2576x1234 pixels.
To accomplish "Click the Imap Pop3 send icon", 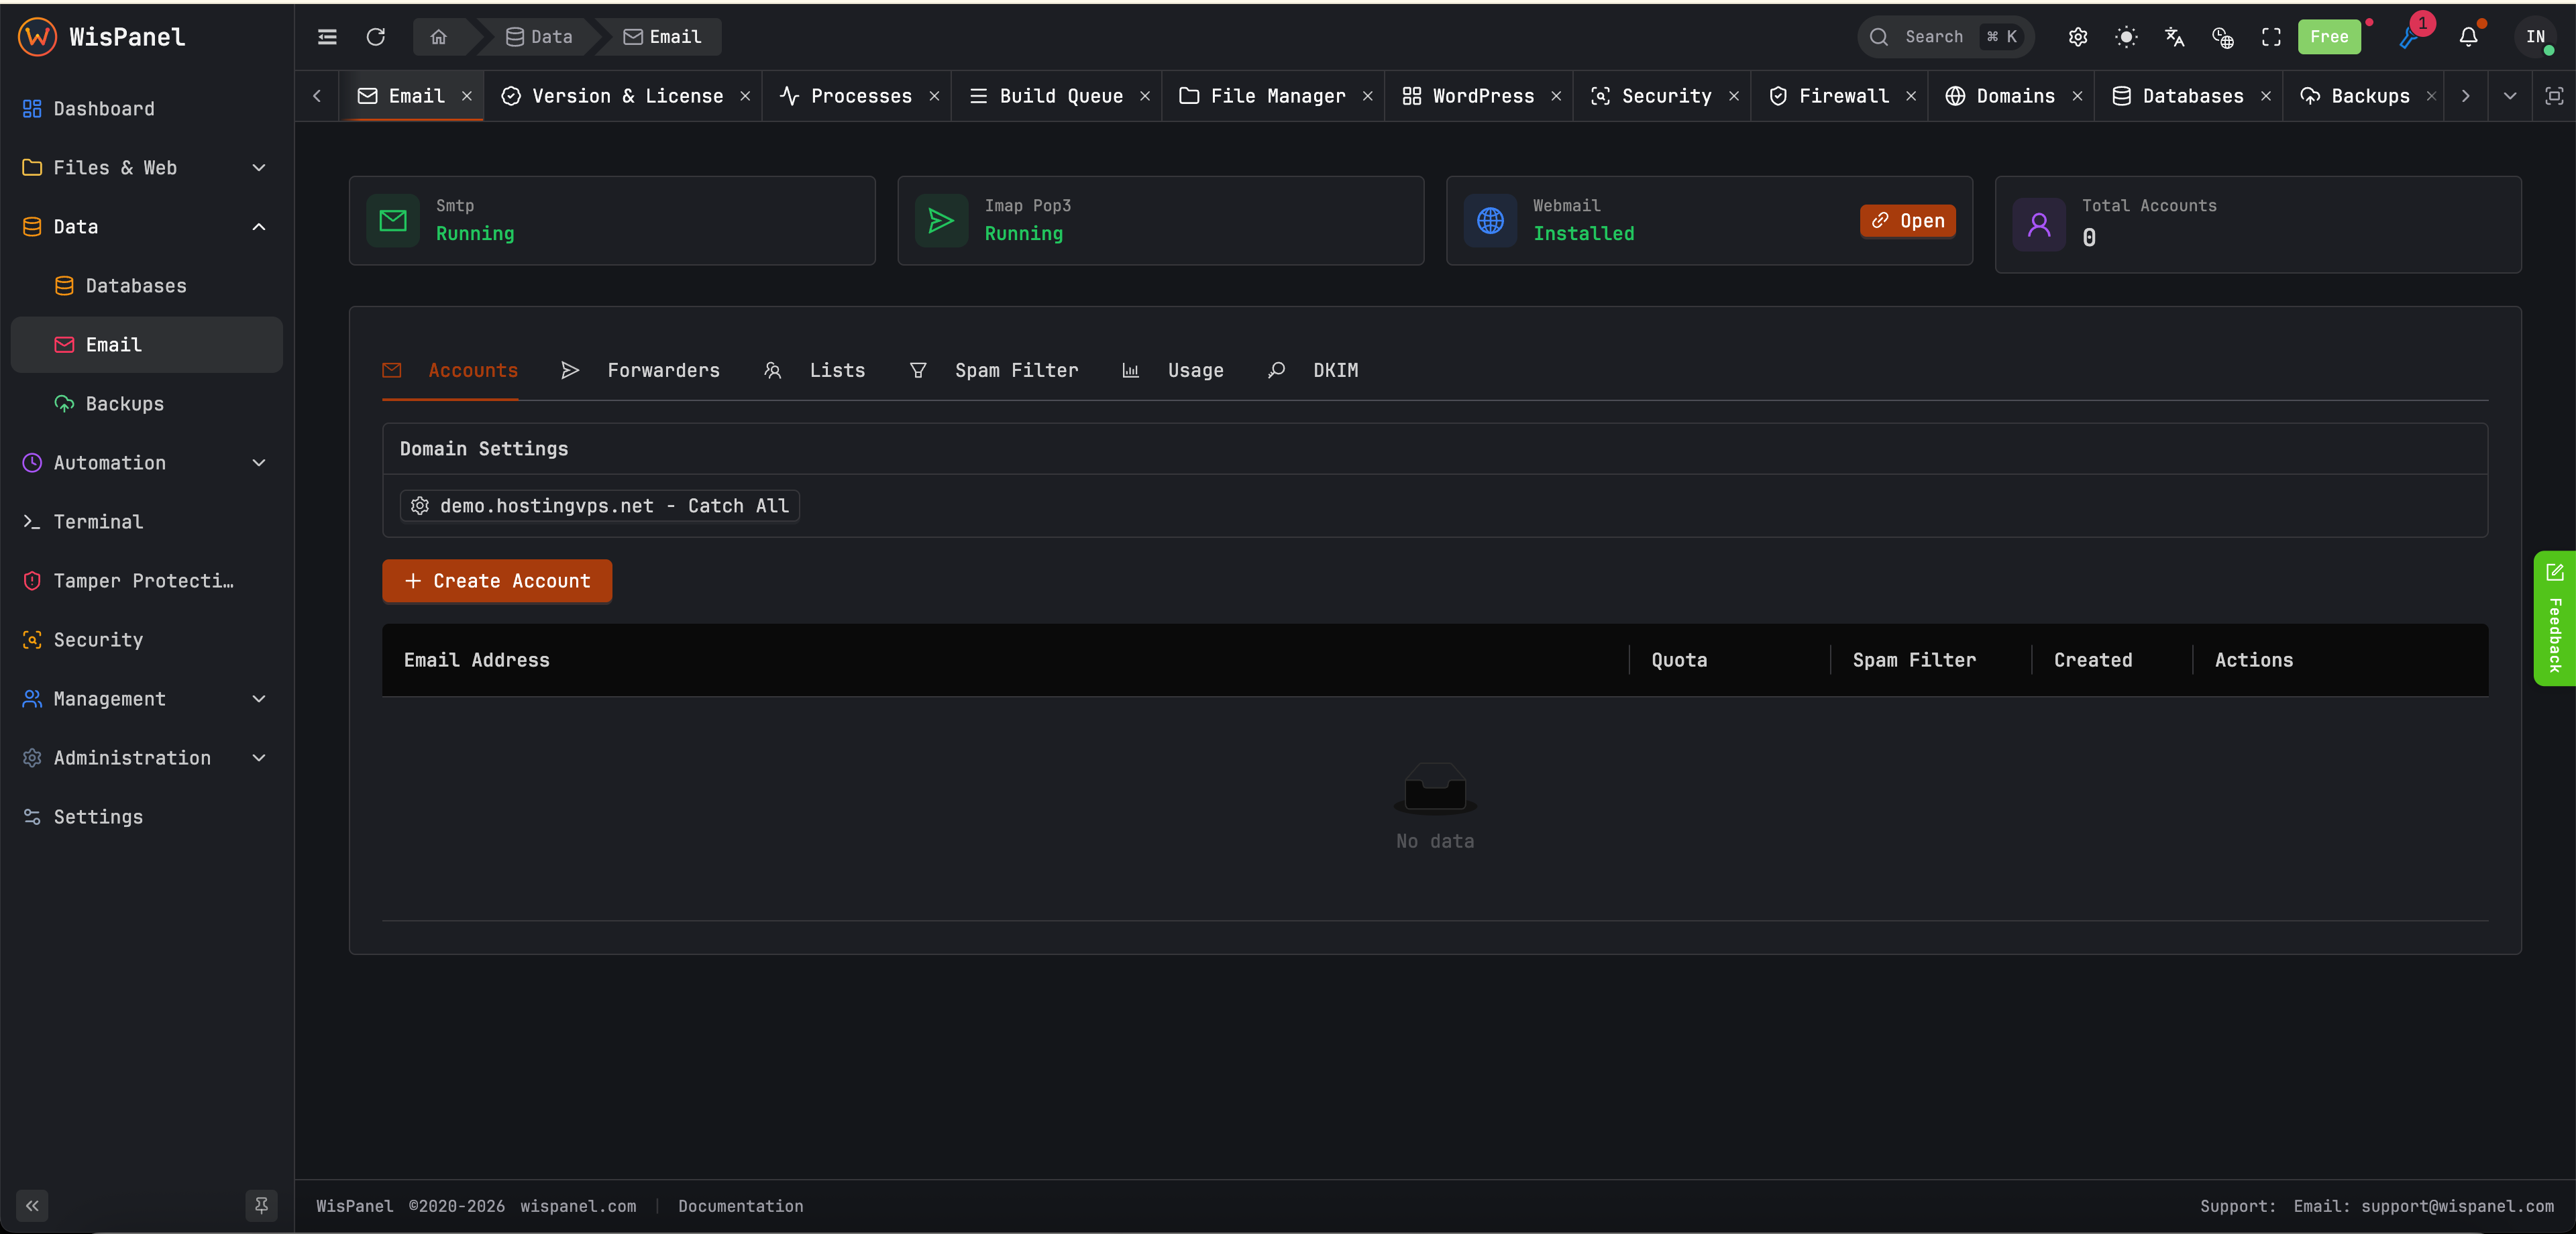I will 941,221.
